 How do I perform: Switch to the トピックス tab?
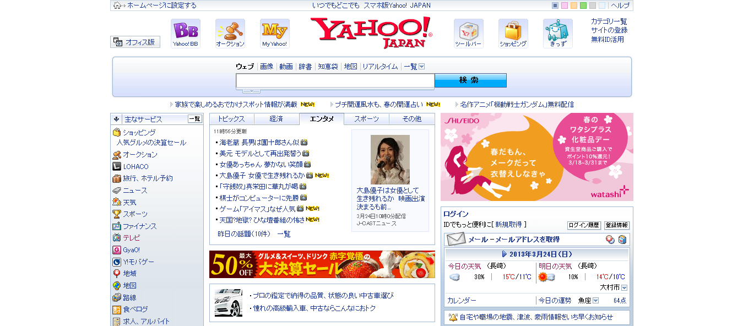(x=231, y=119)
